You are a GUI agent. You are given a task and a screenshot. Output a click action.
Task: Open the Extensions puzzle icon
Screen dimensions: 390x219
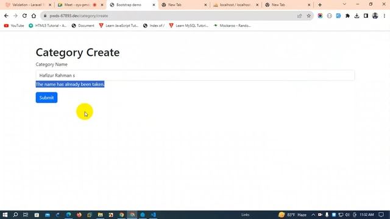point(347,16)
